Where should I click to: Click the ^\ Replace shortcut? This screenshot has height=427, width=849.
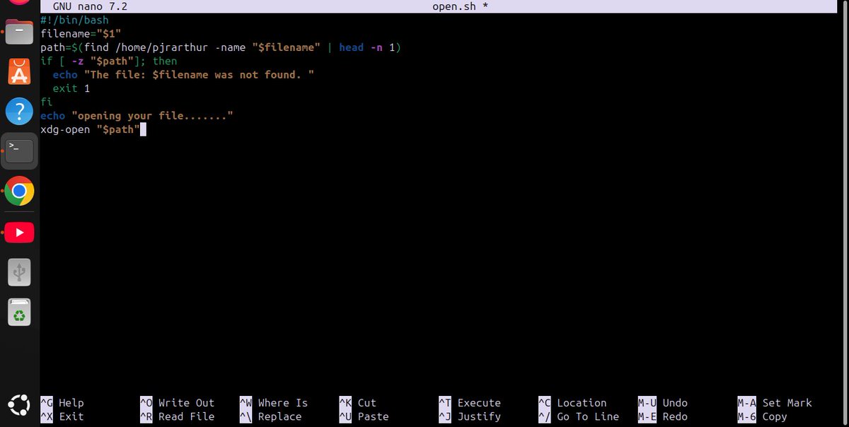[x=271, y=416]
